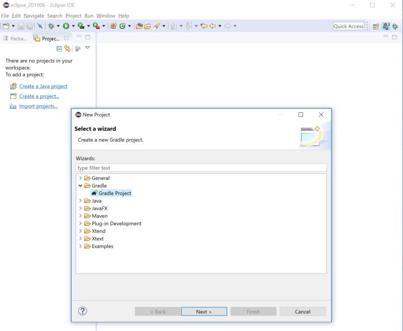Viewport: 403px width, 331px height.
Task: Open the File menu
Action: click(5, 16)
